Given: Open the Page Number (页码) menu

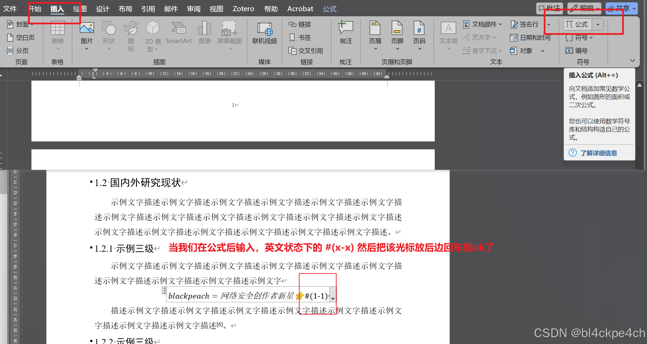Looking at the screenshot, I should pos(419,36).
